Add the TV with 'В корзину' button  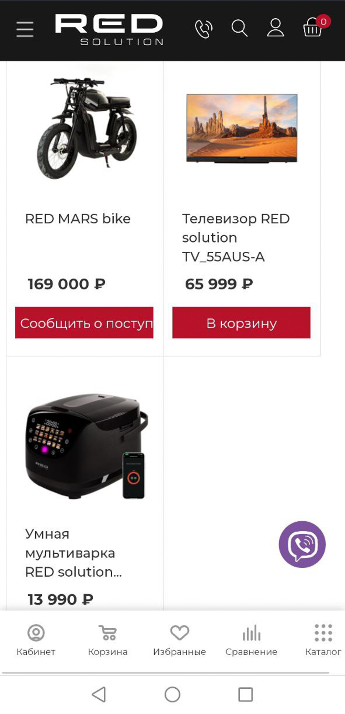(241, 323)
